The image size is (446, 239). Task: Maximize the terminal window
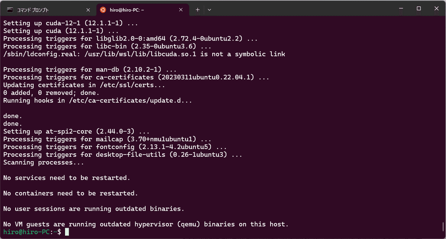[x=418, y=8]
